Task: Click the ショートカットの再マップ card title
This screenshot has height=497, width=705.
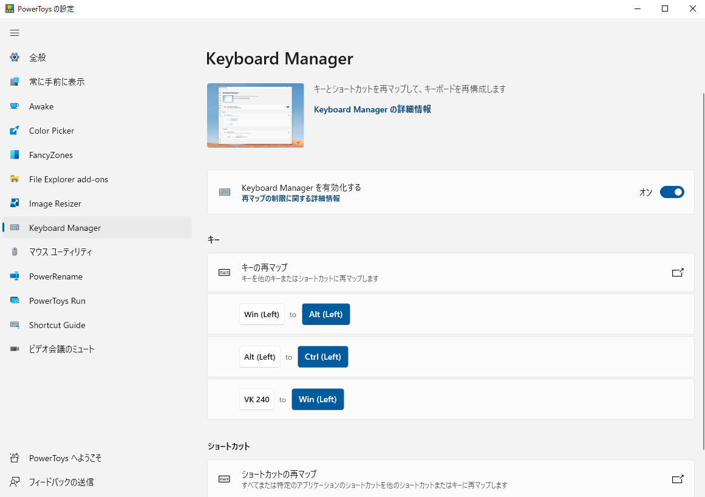Action: pos(279,474)
